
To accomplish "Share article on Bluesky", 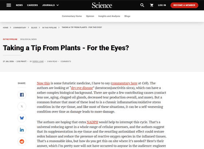I will pyautogui.click(x=22, y=118).
